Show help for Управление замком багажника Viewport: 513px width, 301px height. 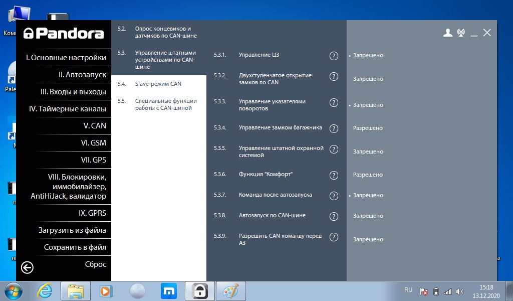coord(334,128)
